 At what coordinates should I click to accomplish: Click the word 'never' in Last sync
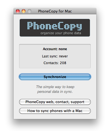click(x=63, y=56)
